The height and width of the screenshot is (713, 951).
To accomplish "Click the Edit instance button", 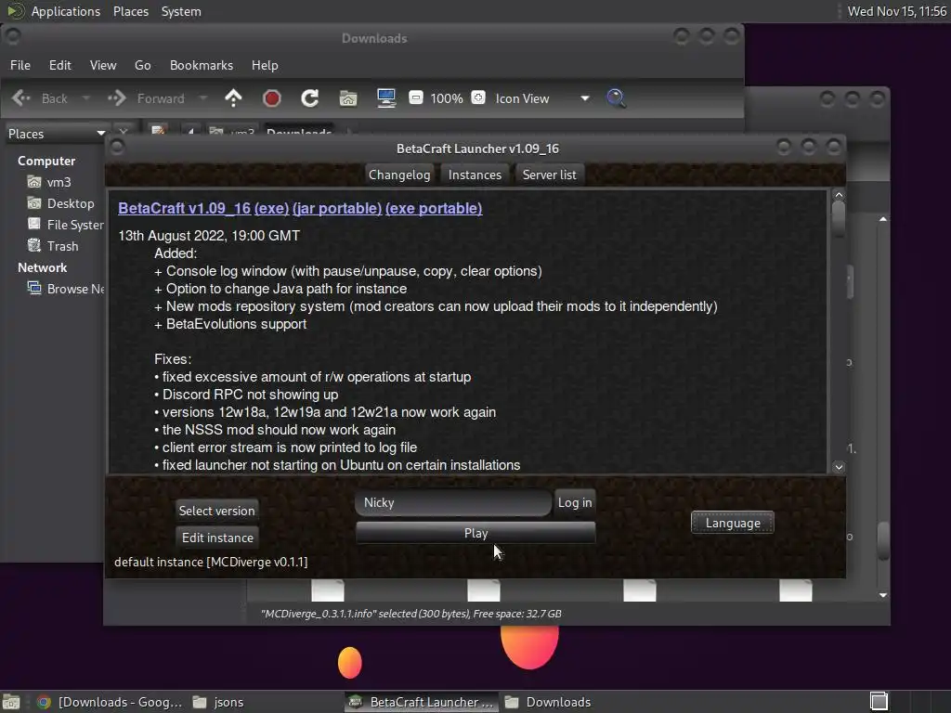I will (217, 538).
